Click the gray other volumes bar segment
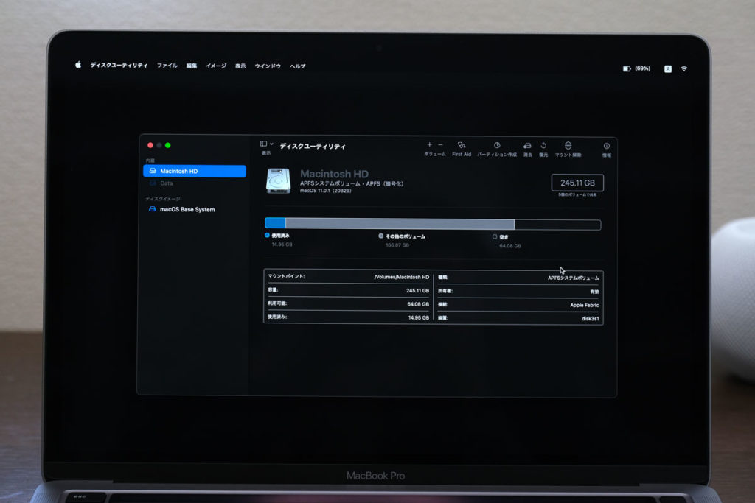This screenshot has height=503, width=755. [x=400, y=224]
